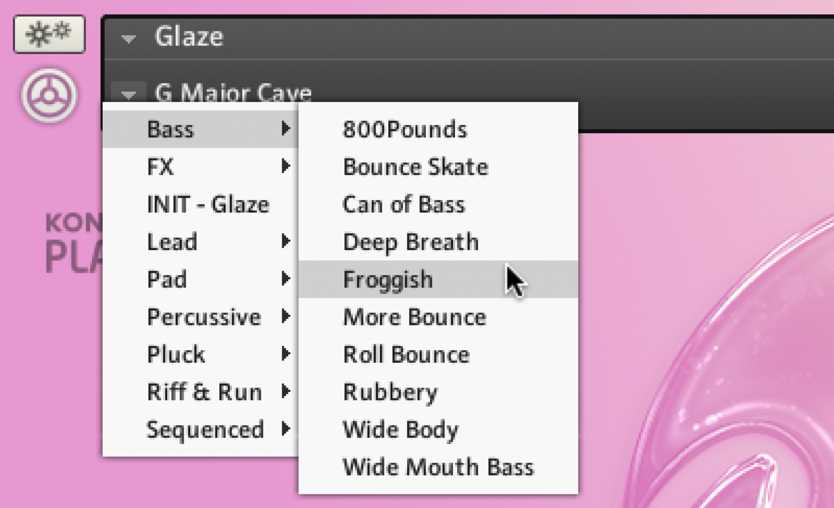This screenshot has height=508, width=834.
Task: Choose the Bounce Skate preset
Action: pyautogui.click(x=415, y=167)
